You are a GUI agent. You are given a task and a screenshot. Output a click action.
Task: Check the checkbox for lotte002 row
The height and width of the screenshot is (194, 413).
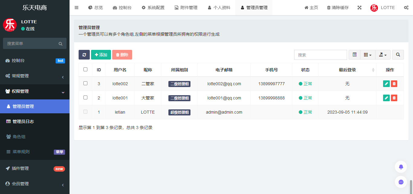pos(85,83)
